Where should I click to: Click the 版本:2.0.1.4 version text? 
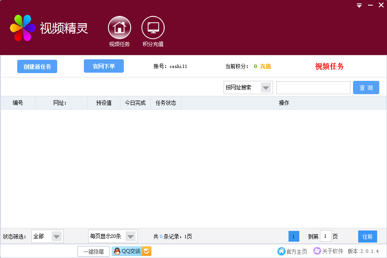(x=363, y=251)
